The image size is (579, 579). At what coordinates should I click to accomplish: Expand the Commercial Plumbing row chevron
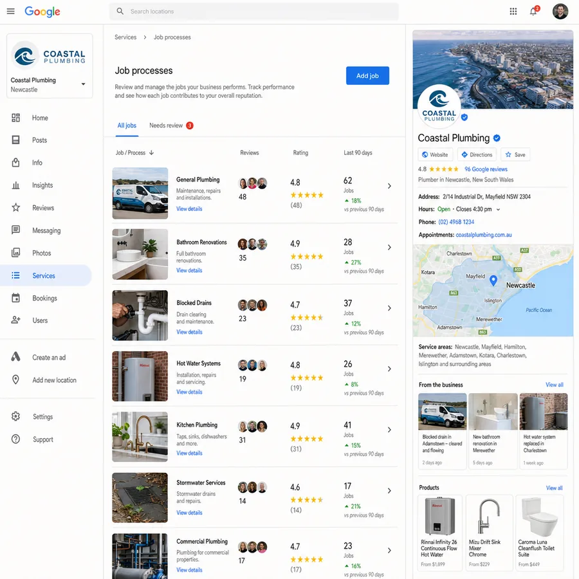(389, 551)
